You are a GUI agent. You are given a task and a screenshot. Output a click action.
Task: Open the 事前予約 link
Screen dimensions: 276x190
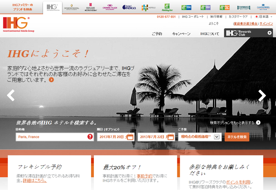coord(145,176)
